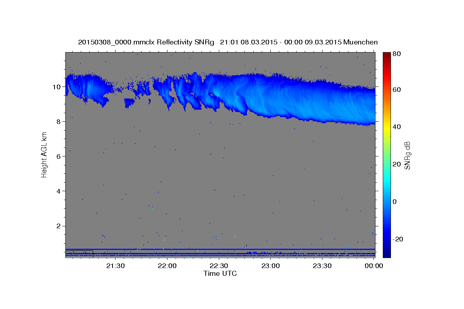Click the dark blue bottom of colorbar
464x309 pixels.
(x=387, y=254)
